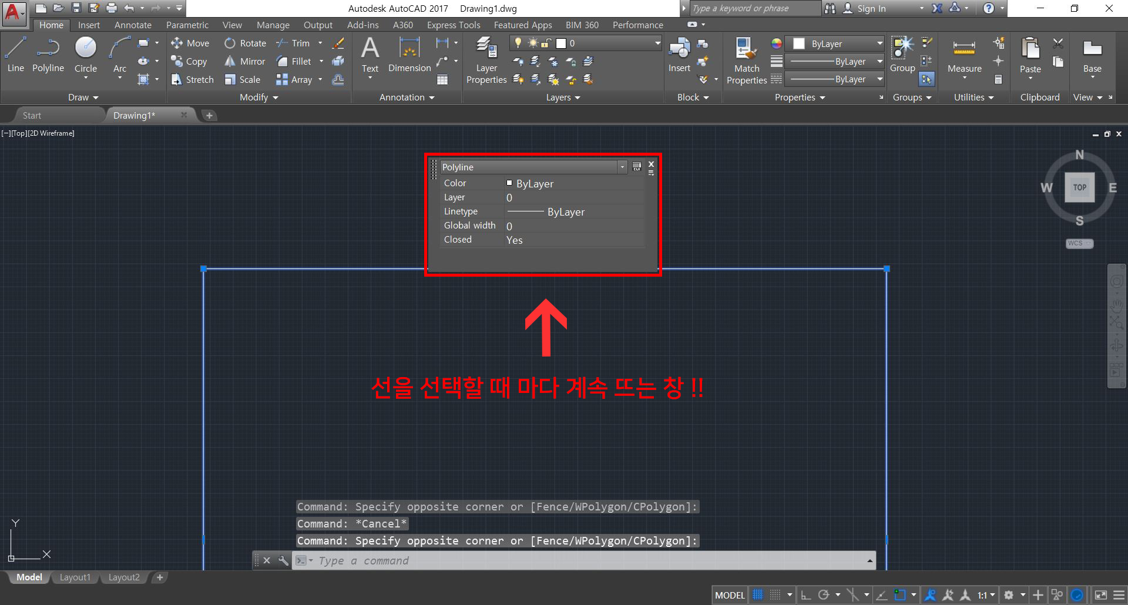The width and height of the screenshot is (1128, 605).
Task: Close the Quick Properties palette
Action: tap(650, 164)
